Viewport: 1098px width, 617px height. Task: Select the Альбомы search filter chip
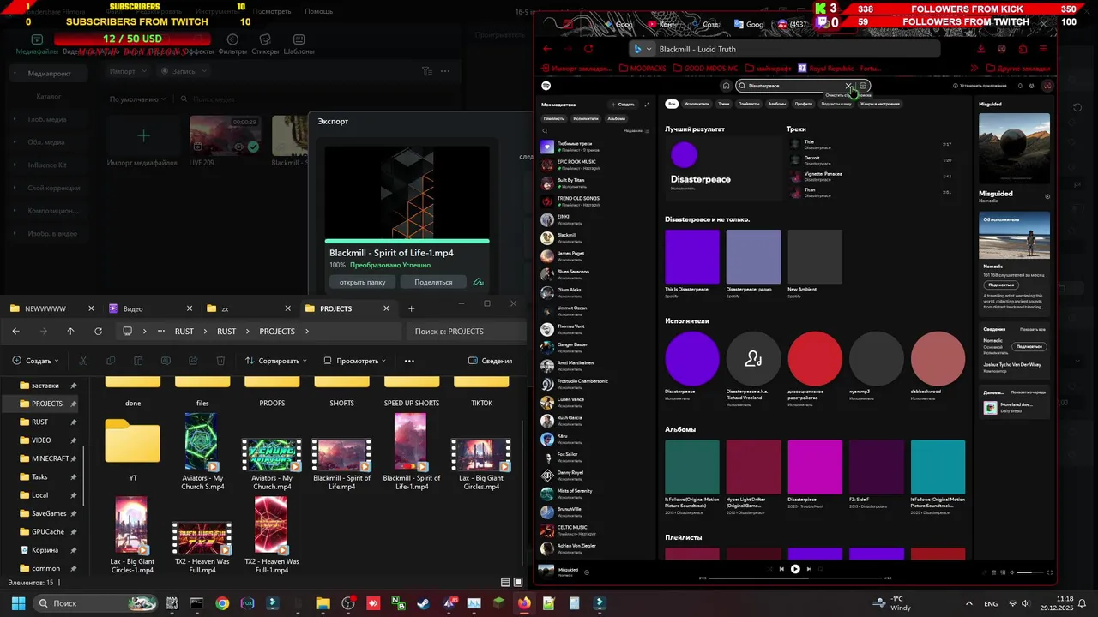pyautogui.click(x=777, y=104)
